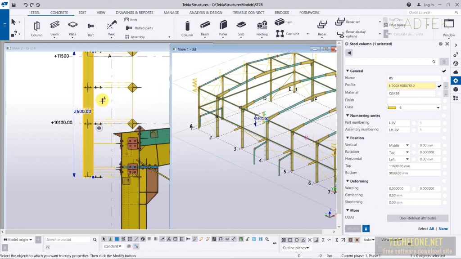Toggle the Finish property checkbox

click(445, 100)
